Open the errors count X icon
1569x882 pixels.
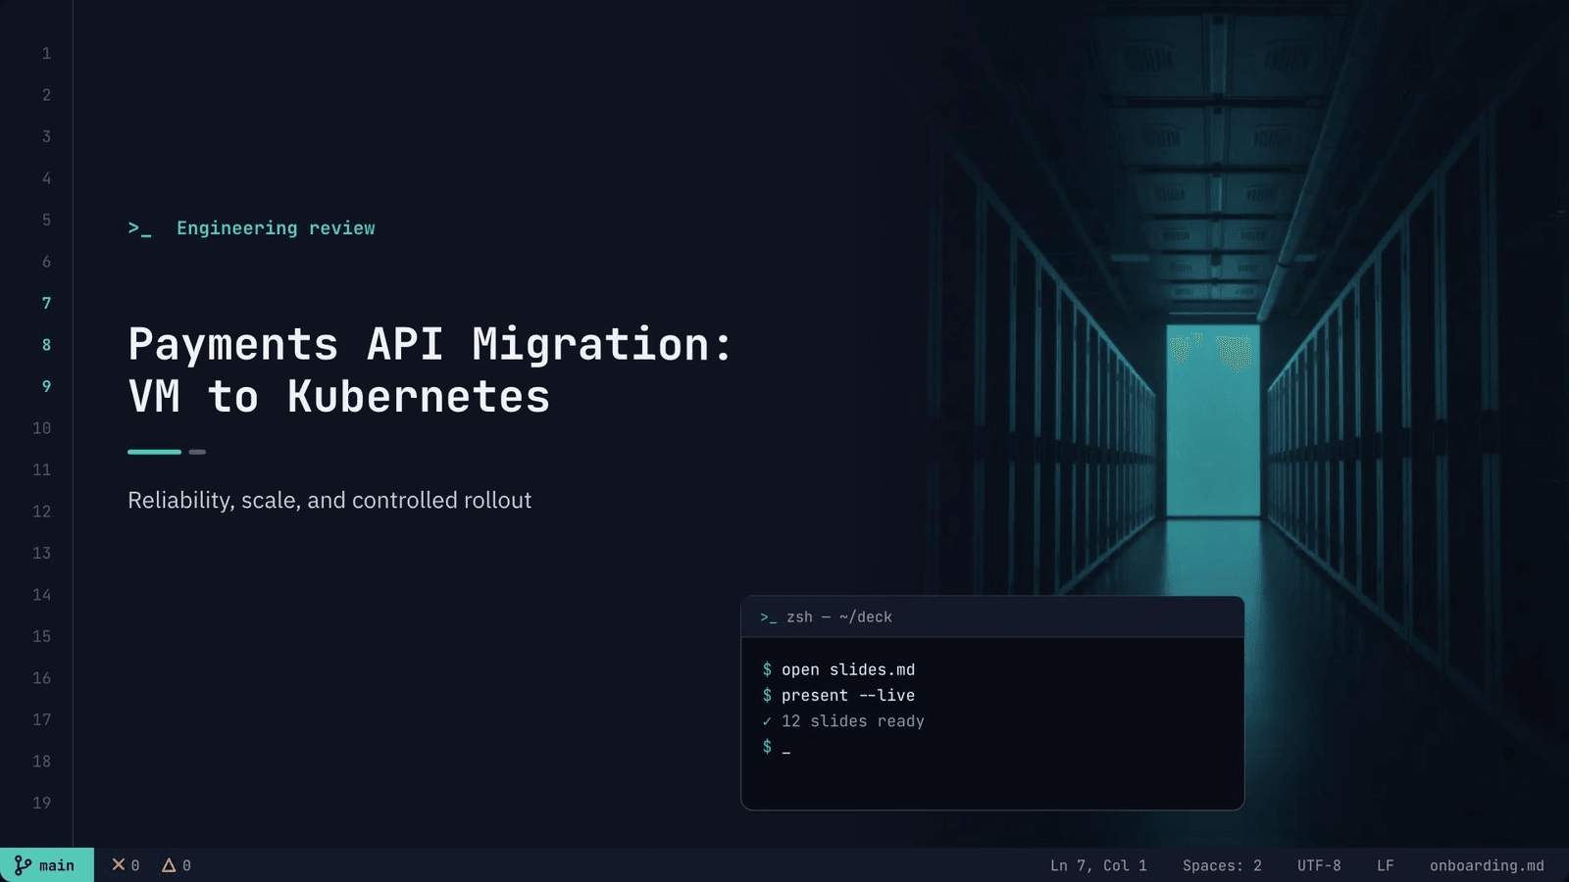coord(118,864)
